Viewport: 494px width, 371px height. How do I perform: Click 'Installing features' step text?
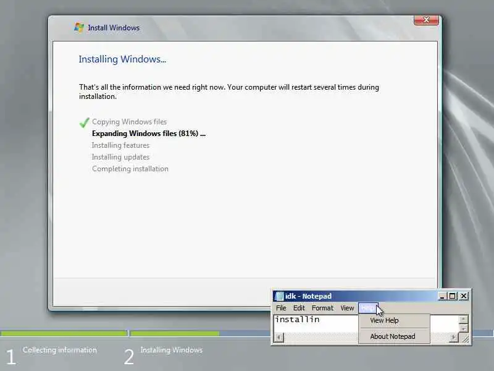point(120,145)
